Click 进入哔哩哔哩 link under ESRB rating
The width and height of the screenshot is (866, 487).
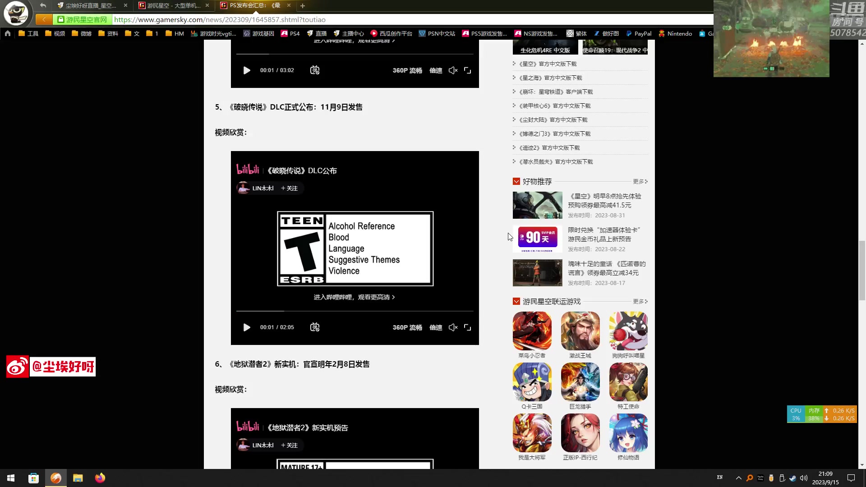click(x=354, y=297)
